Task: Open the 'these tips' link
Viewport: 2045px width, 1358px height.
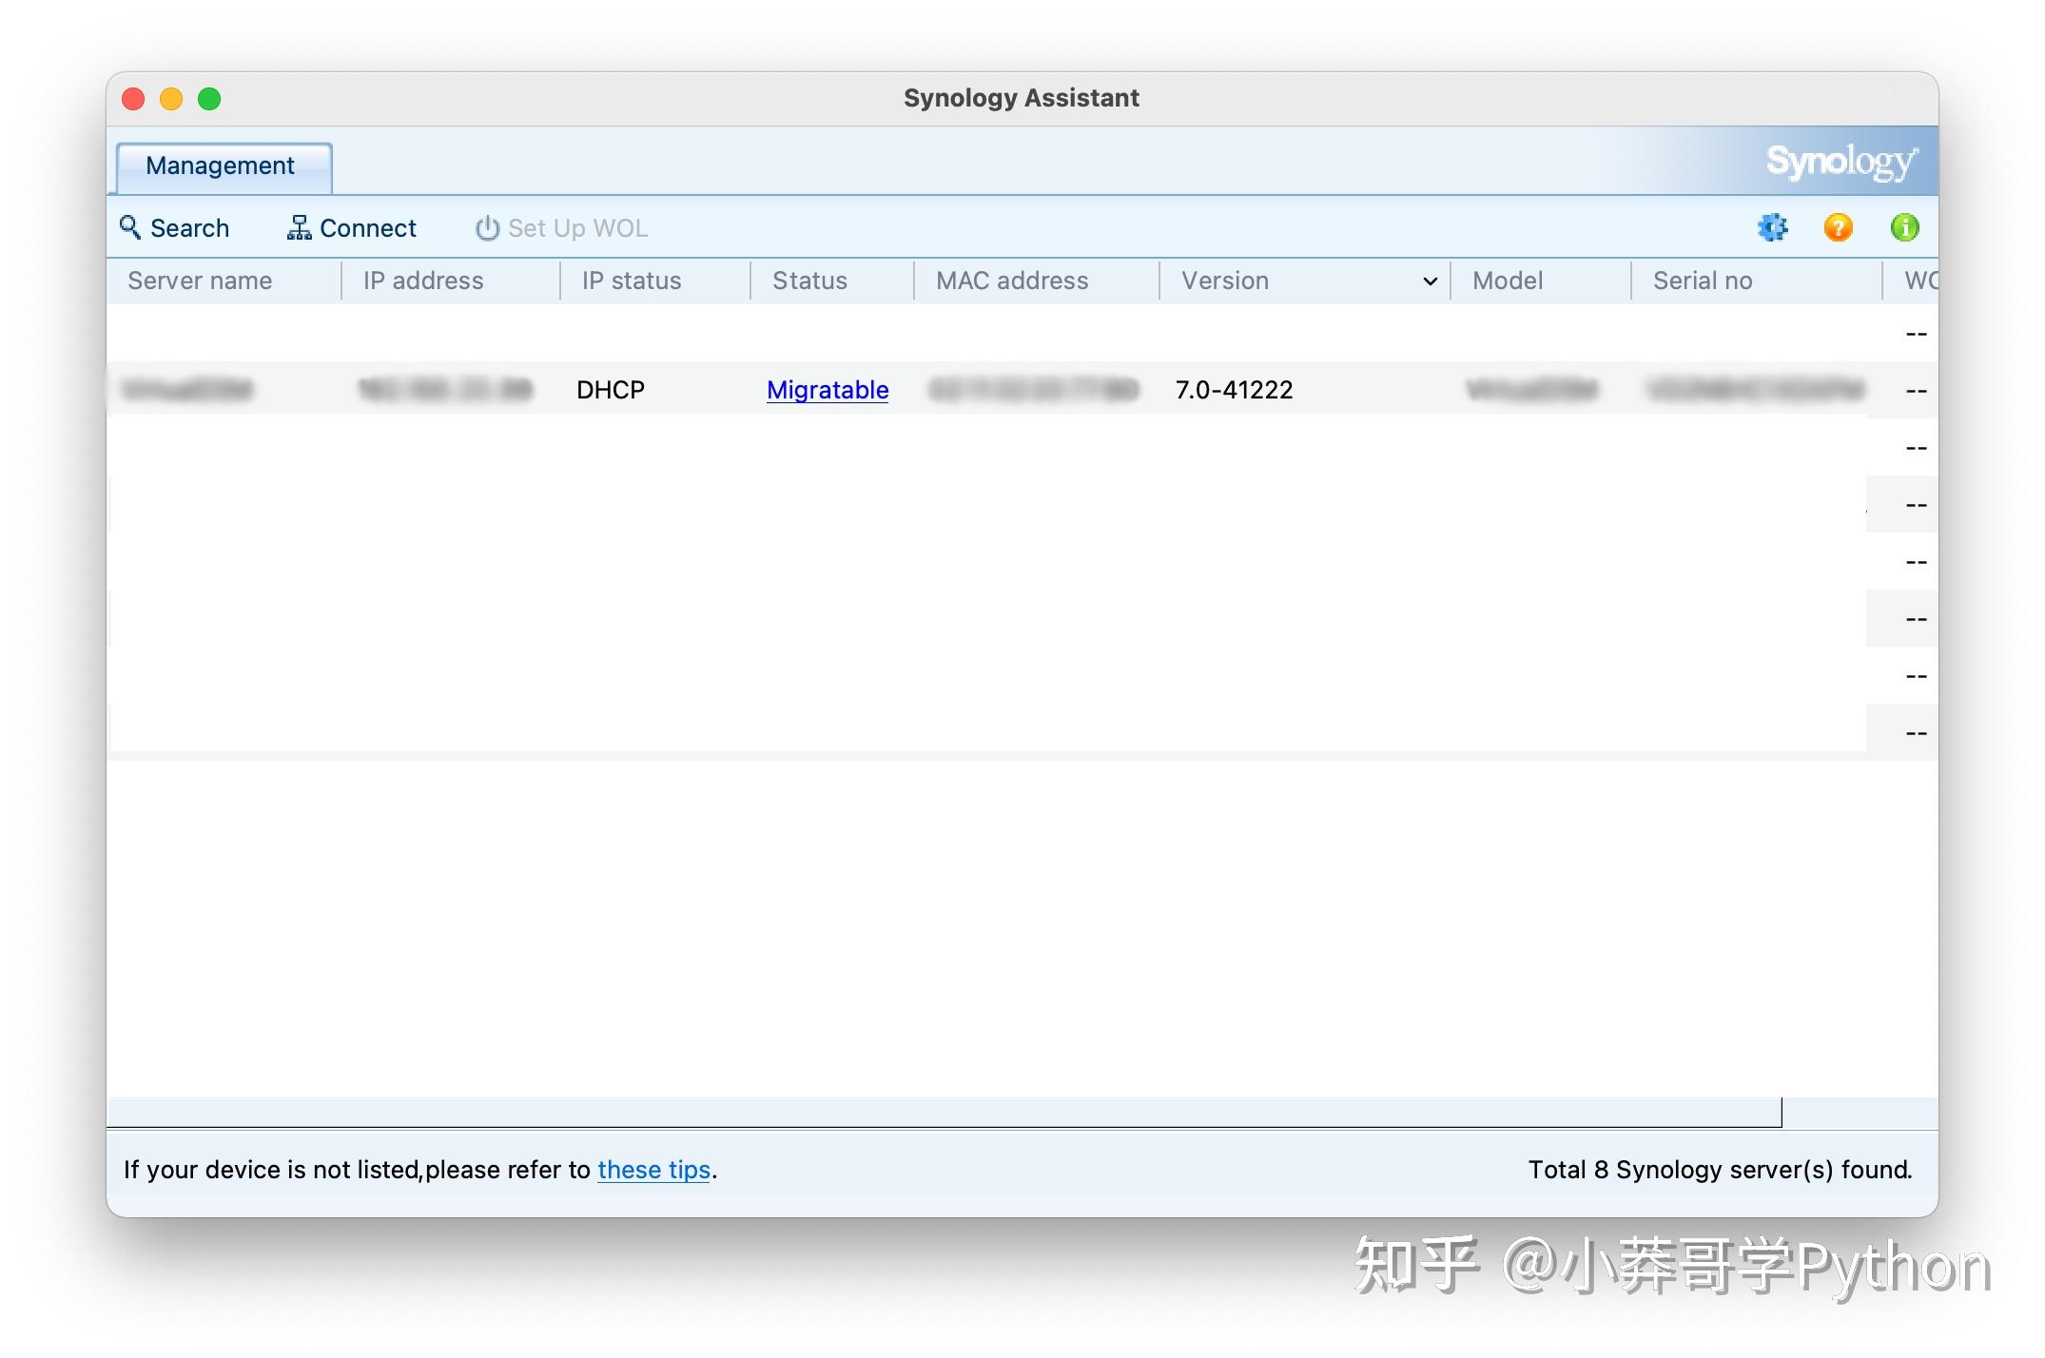Action: pyautogui.click(x=654, y=1170)
